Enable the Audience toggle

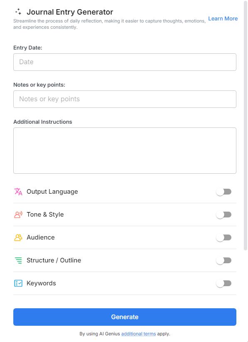(224, 237)
